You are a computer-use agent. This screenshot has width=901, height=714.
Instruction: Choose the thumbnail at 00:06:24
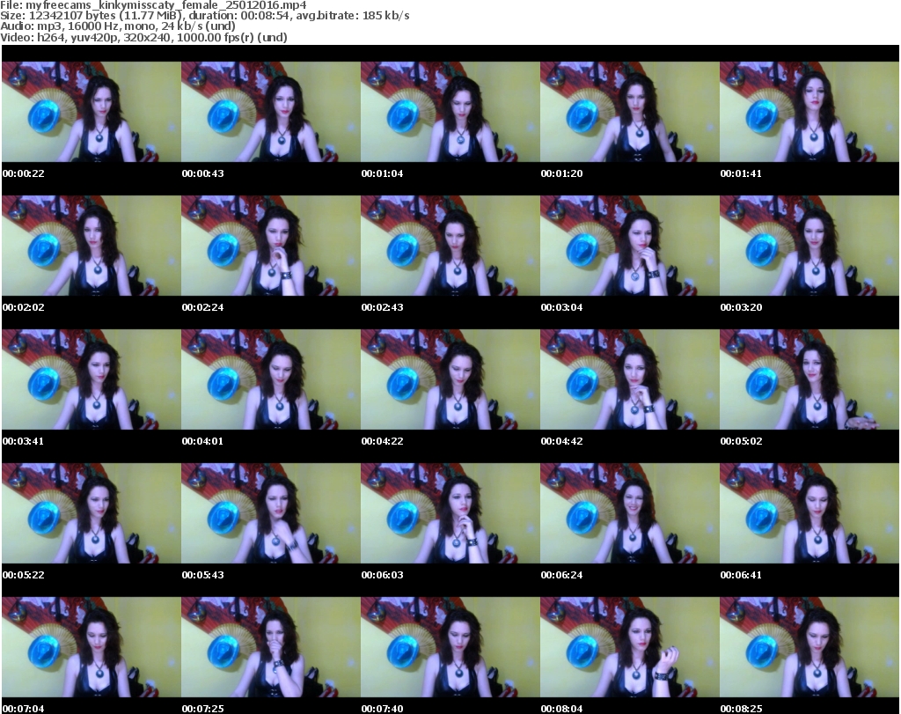coord(630,513)
